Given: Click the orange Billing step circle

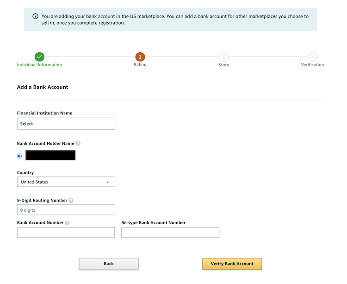Looking at the screenshot, I should (140, 57).
